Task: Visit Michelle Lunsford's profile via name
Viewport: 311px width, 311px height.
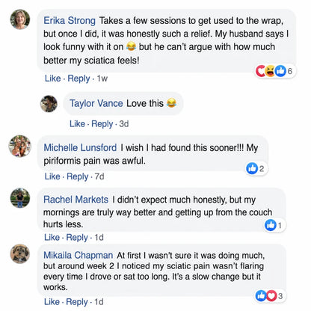Action: (80, 147)
